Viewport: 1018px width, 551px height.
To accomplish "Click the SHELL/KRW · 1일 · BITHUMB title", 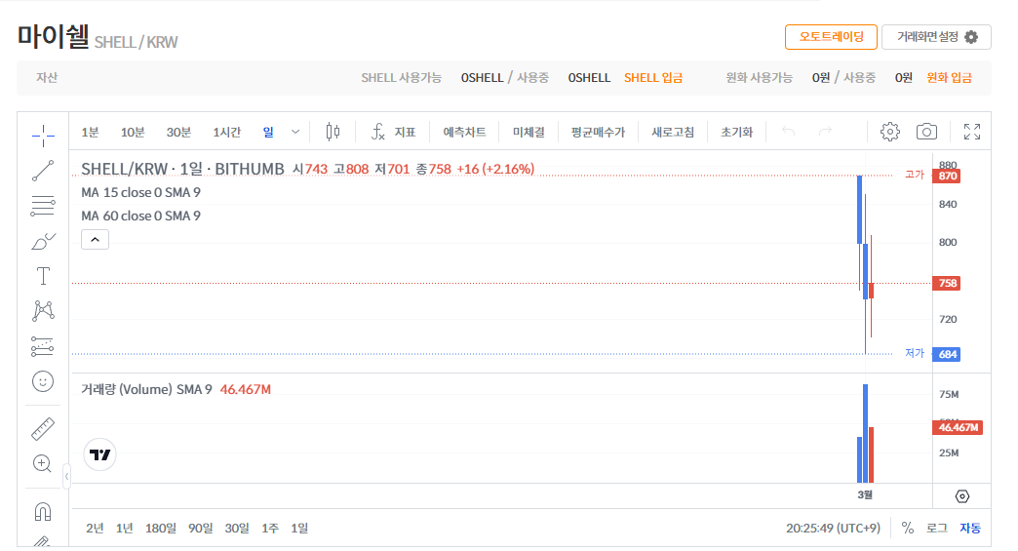I will point(182,169).
